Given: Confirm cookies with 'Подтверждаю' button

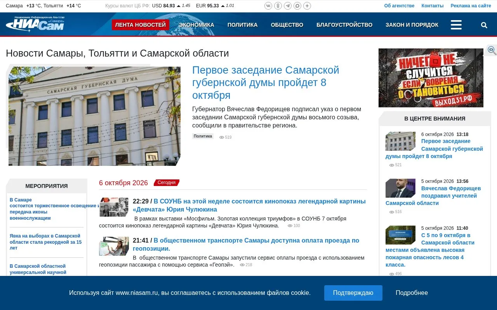Looking at the screenshot, I should 353,293.
